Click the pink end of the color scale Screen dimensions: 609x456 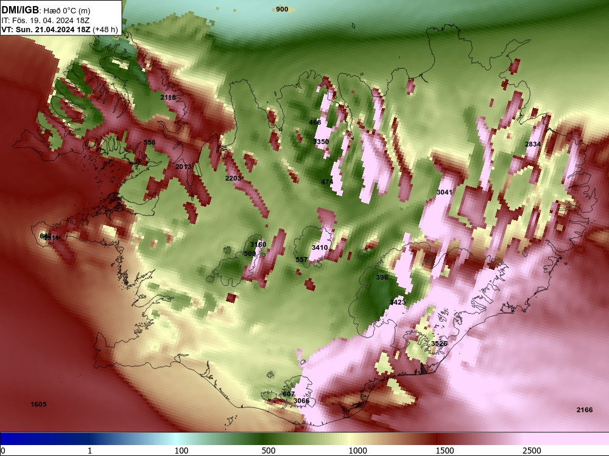pyautogui.click(x=567, y=439)
